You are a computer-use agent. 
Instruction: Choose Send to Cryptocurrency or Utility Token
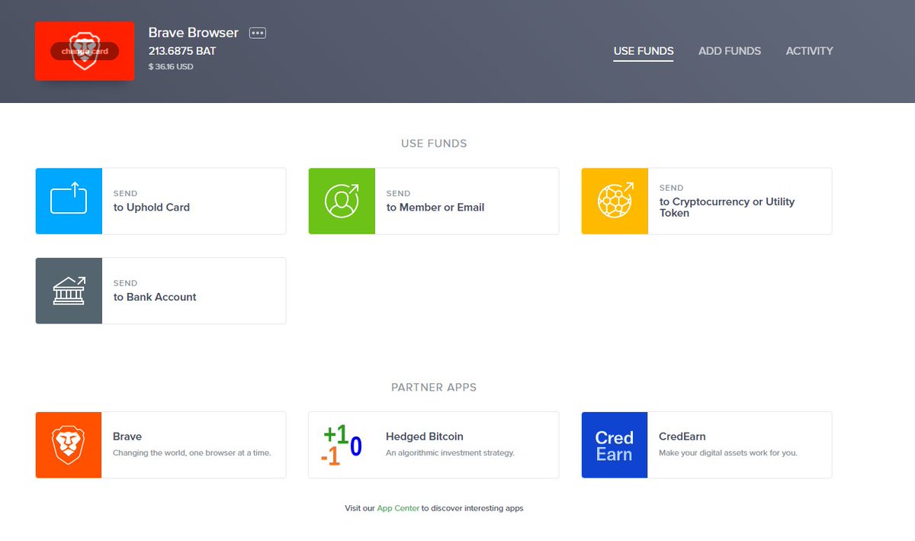pos(707,201)
